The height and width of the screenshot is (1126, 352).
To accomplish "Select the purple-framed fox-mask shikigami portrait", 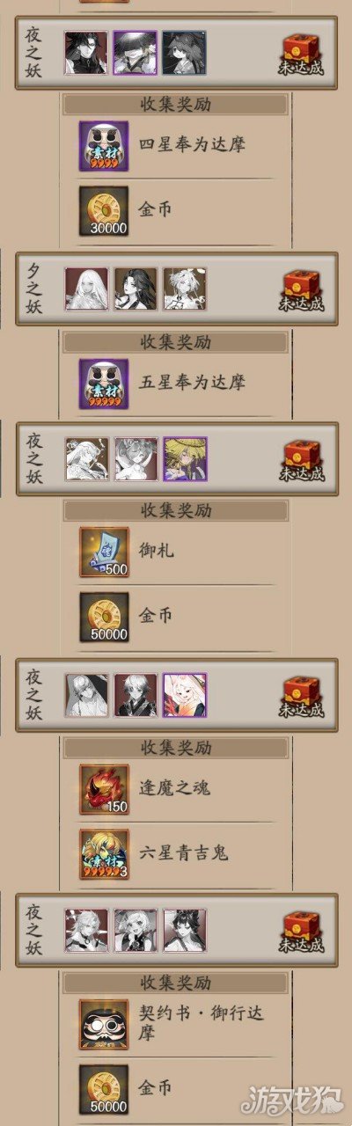I will click(185, 695).
